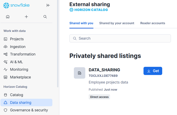Click the Work with data heading
This screenshot has width=177, height=115.
tap(14, 31)
